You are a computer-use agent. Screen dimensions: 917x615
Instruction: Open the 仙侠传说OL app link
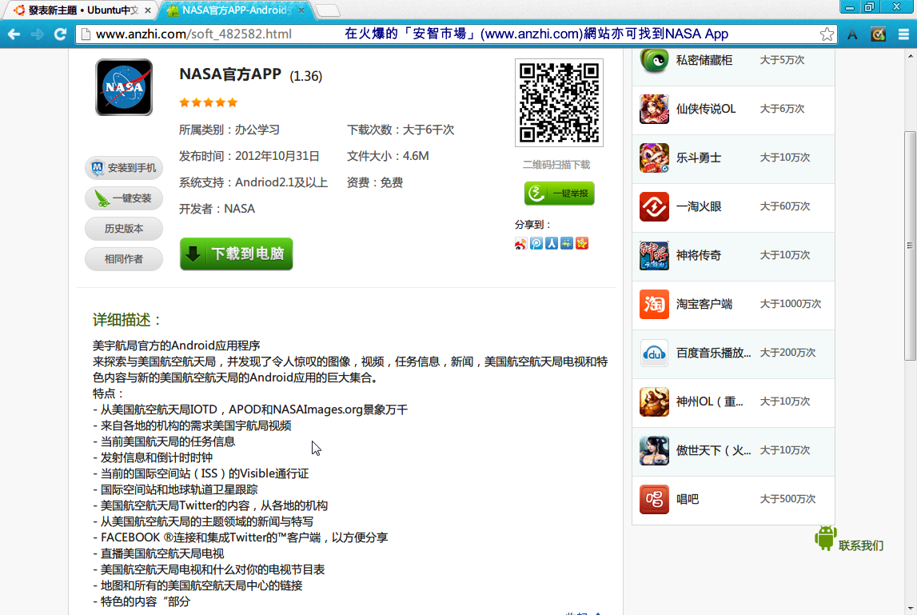pos(706,109)
